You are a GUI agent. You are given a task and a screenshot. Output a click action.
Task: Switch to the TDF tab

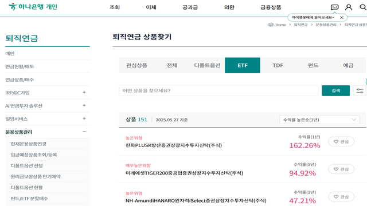(278, 65)
